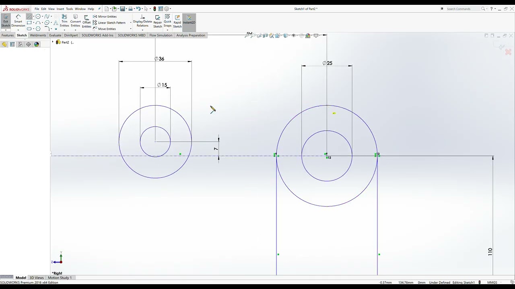The width and height of the screenshot is (515, 289).
Task: Insert sketch Text with the A tool
Action: coord(56,23)
